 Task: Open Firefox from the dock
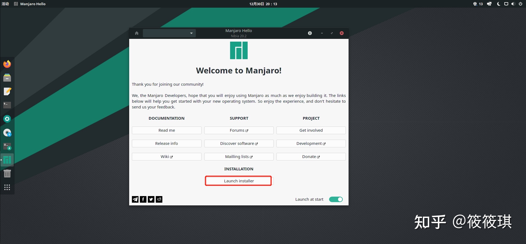7,64
